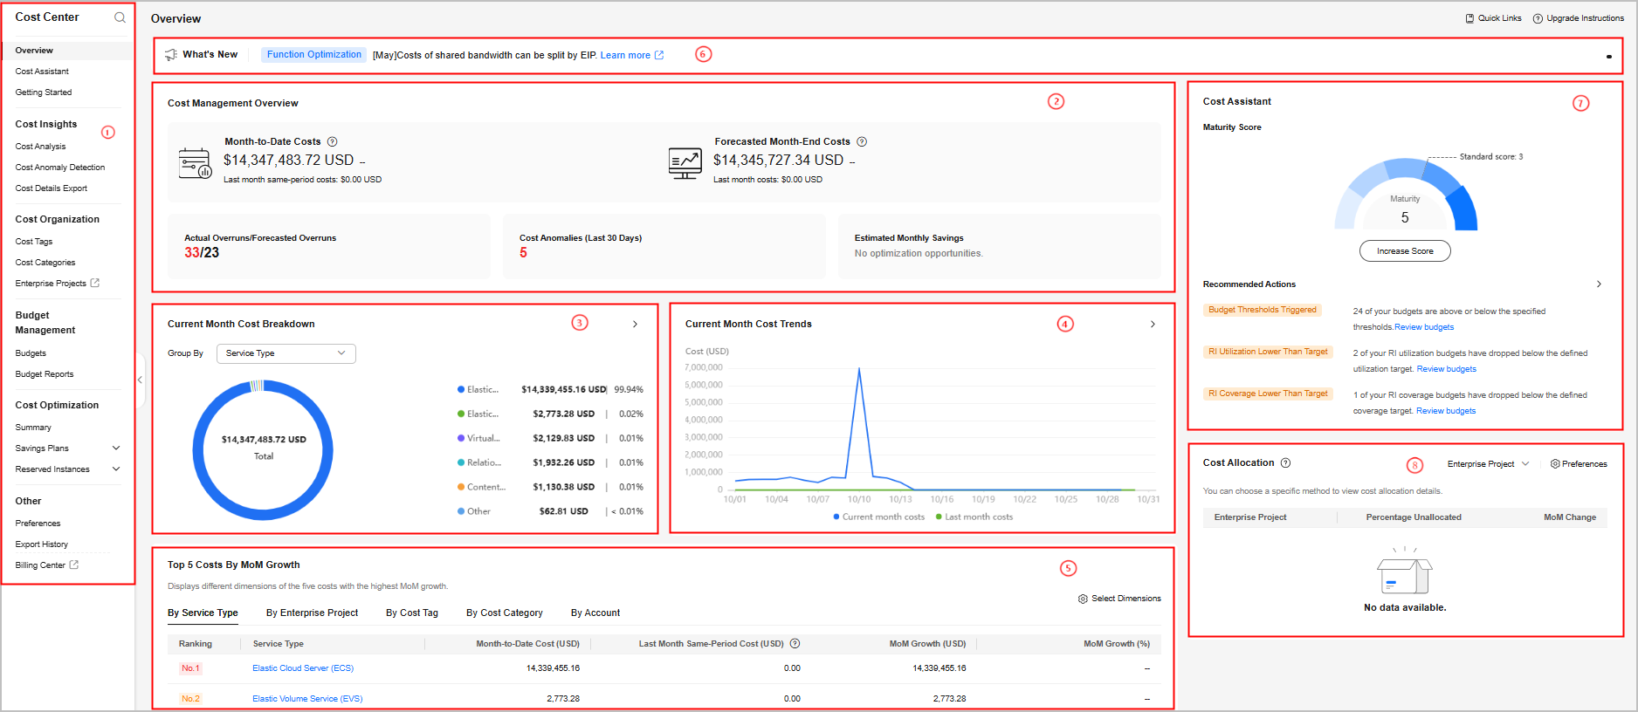1638x712 pixels.
Task: Open the Quick Links icon
Action: point(1469,18)
